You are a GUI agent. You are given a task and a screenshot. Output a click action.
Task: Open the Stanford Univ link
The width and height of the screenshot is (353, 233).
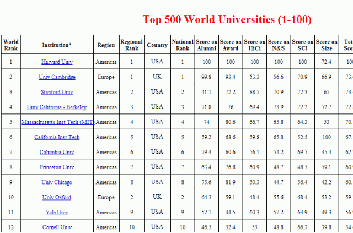57,92
